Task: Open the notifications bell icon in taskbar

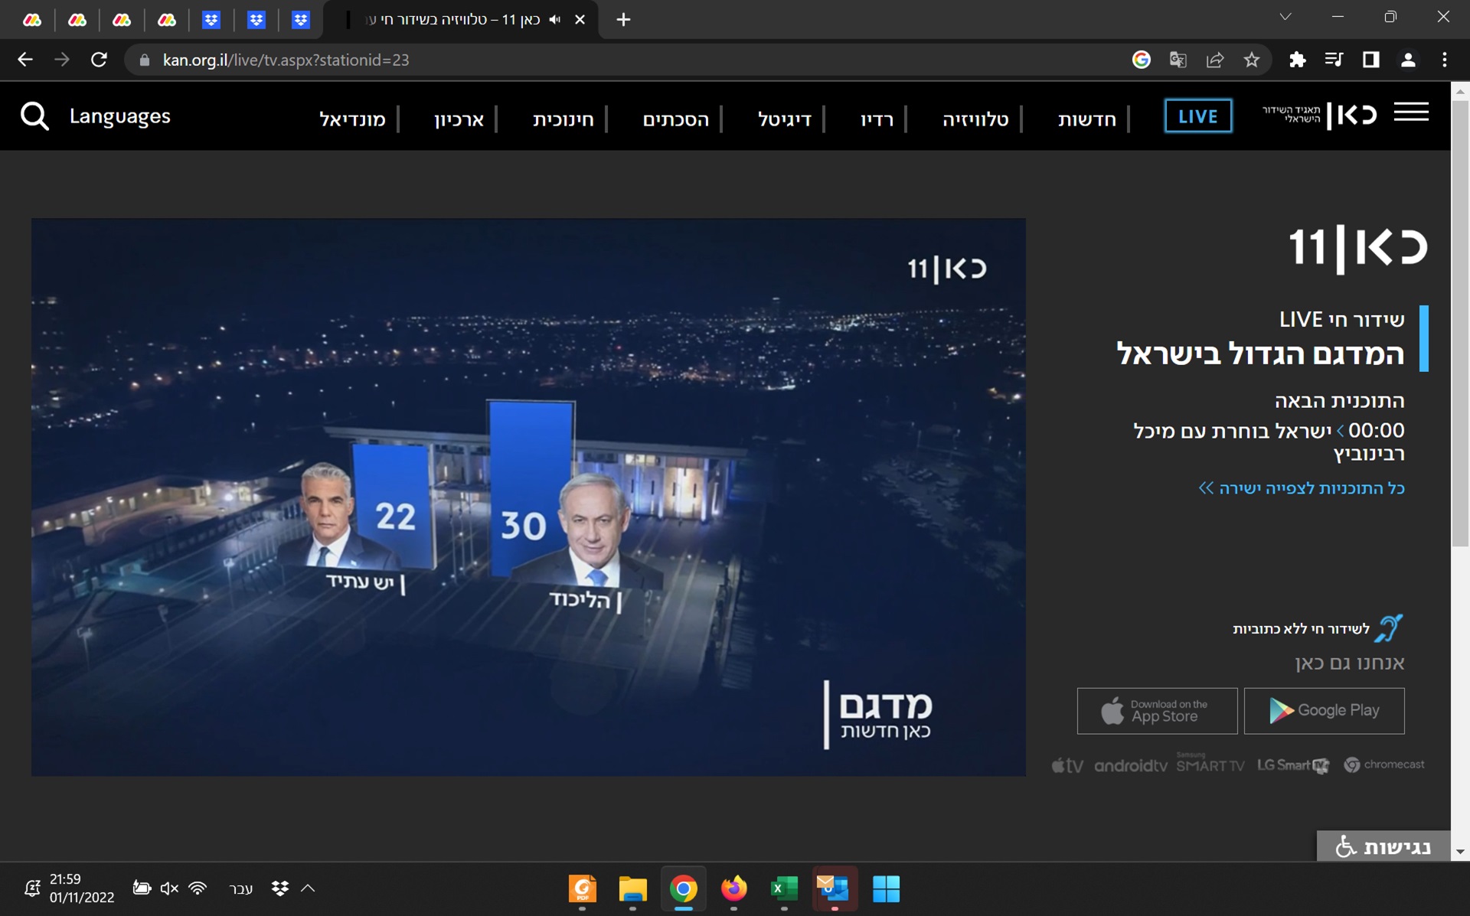Action: coord(31,888)
